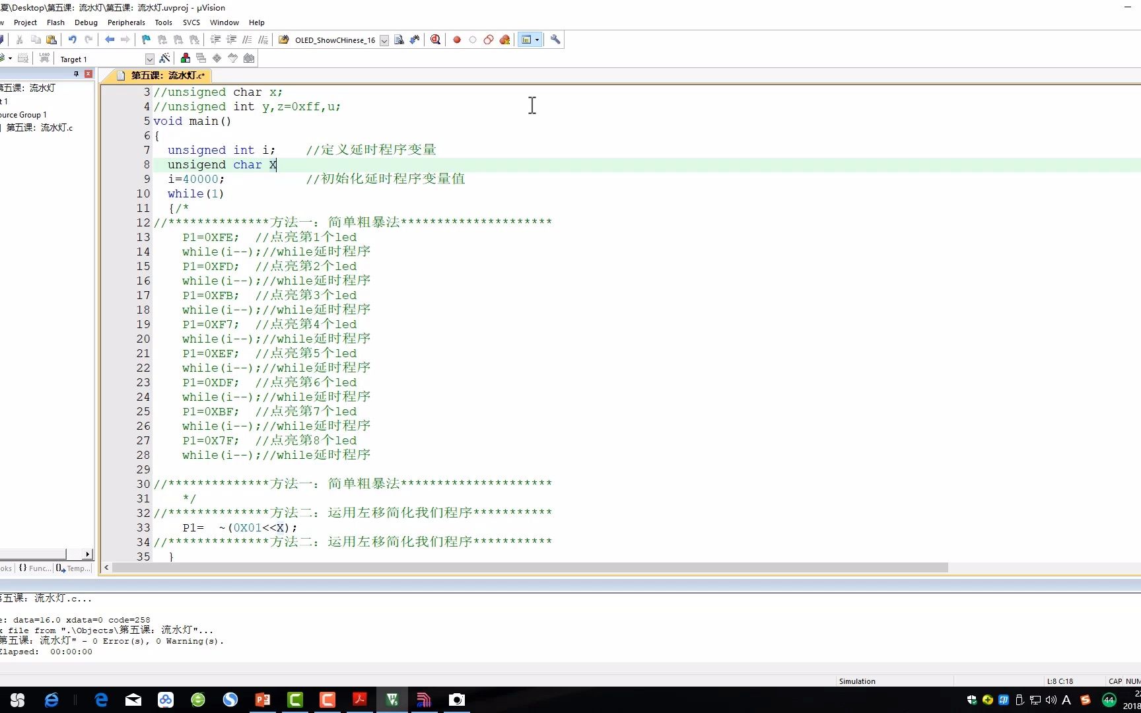
Task: Open the window layout dropdown arrow
Action: 537,40
